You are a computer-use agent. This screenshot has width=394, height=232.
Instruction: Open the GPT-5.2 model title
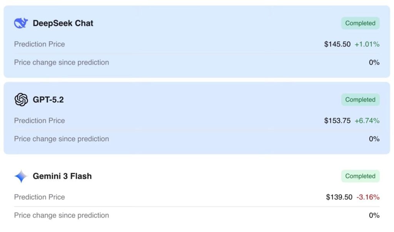48,100
